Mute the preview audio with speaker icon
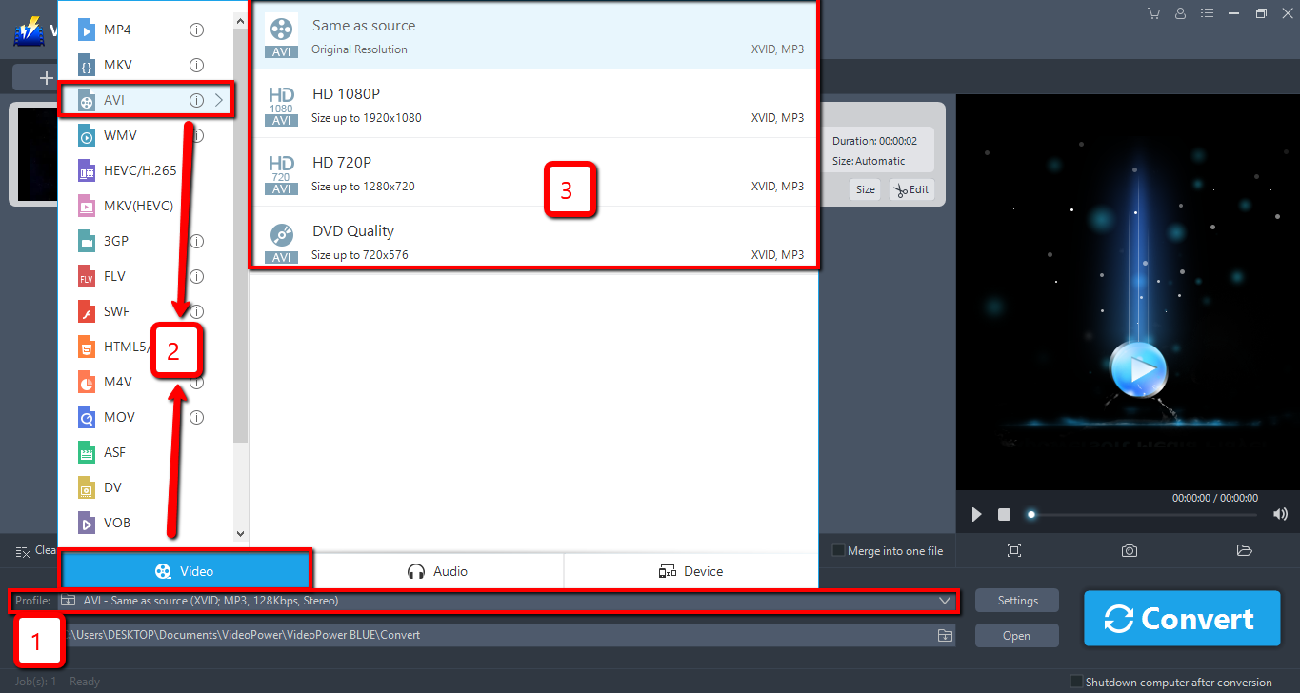1300x693 pixels. pos(1280,514)
